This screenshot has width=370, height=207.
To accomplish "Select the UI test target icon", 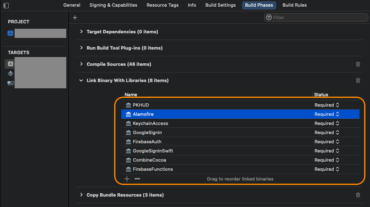I will (10, 83).
